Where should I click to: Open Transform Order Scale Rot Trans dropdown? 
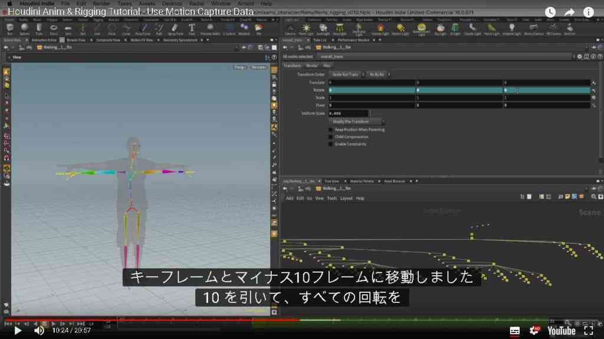point(347,74)
